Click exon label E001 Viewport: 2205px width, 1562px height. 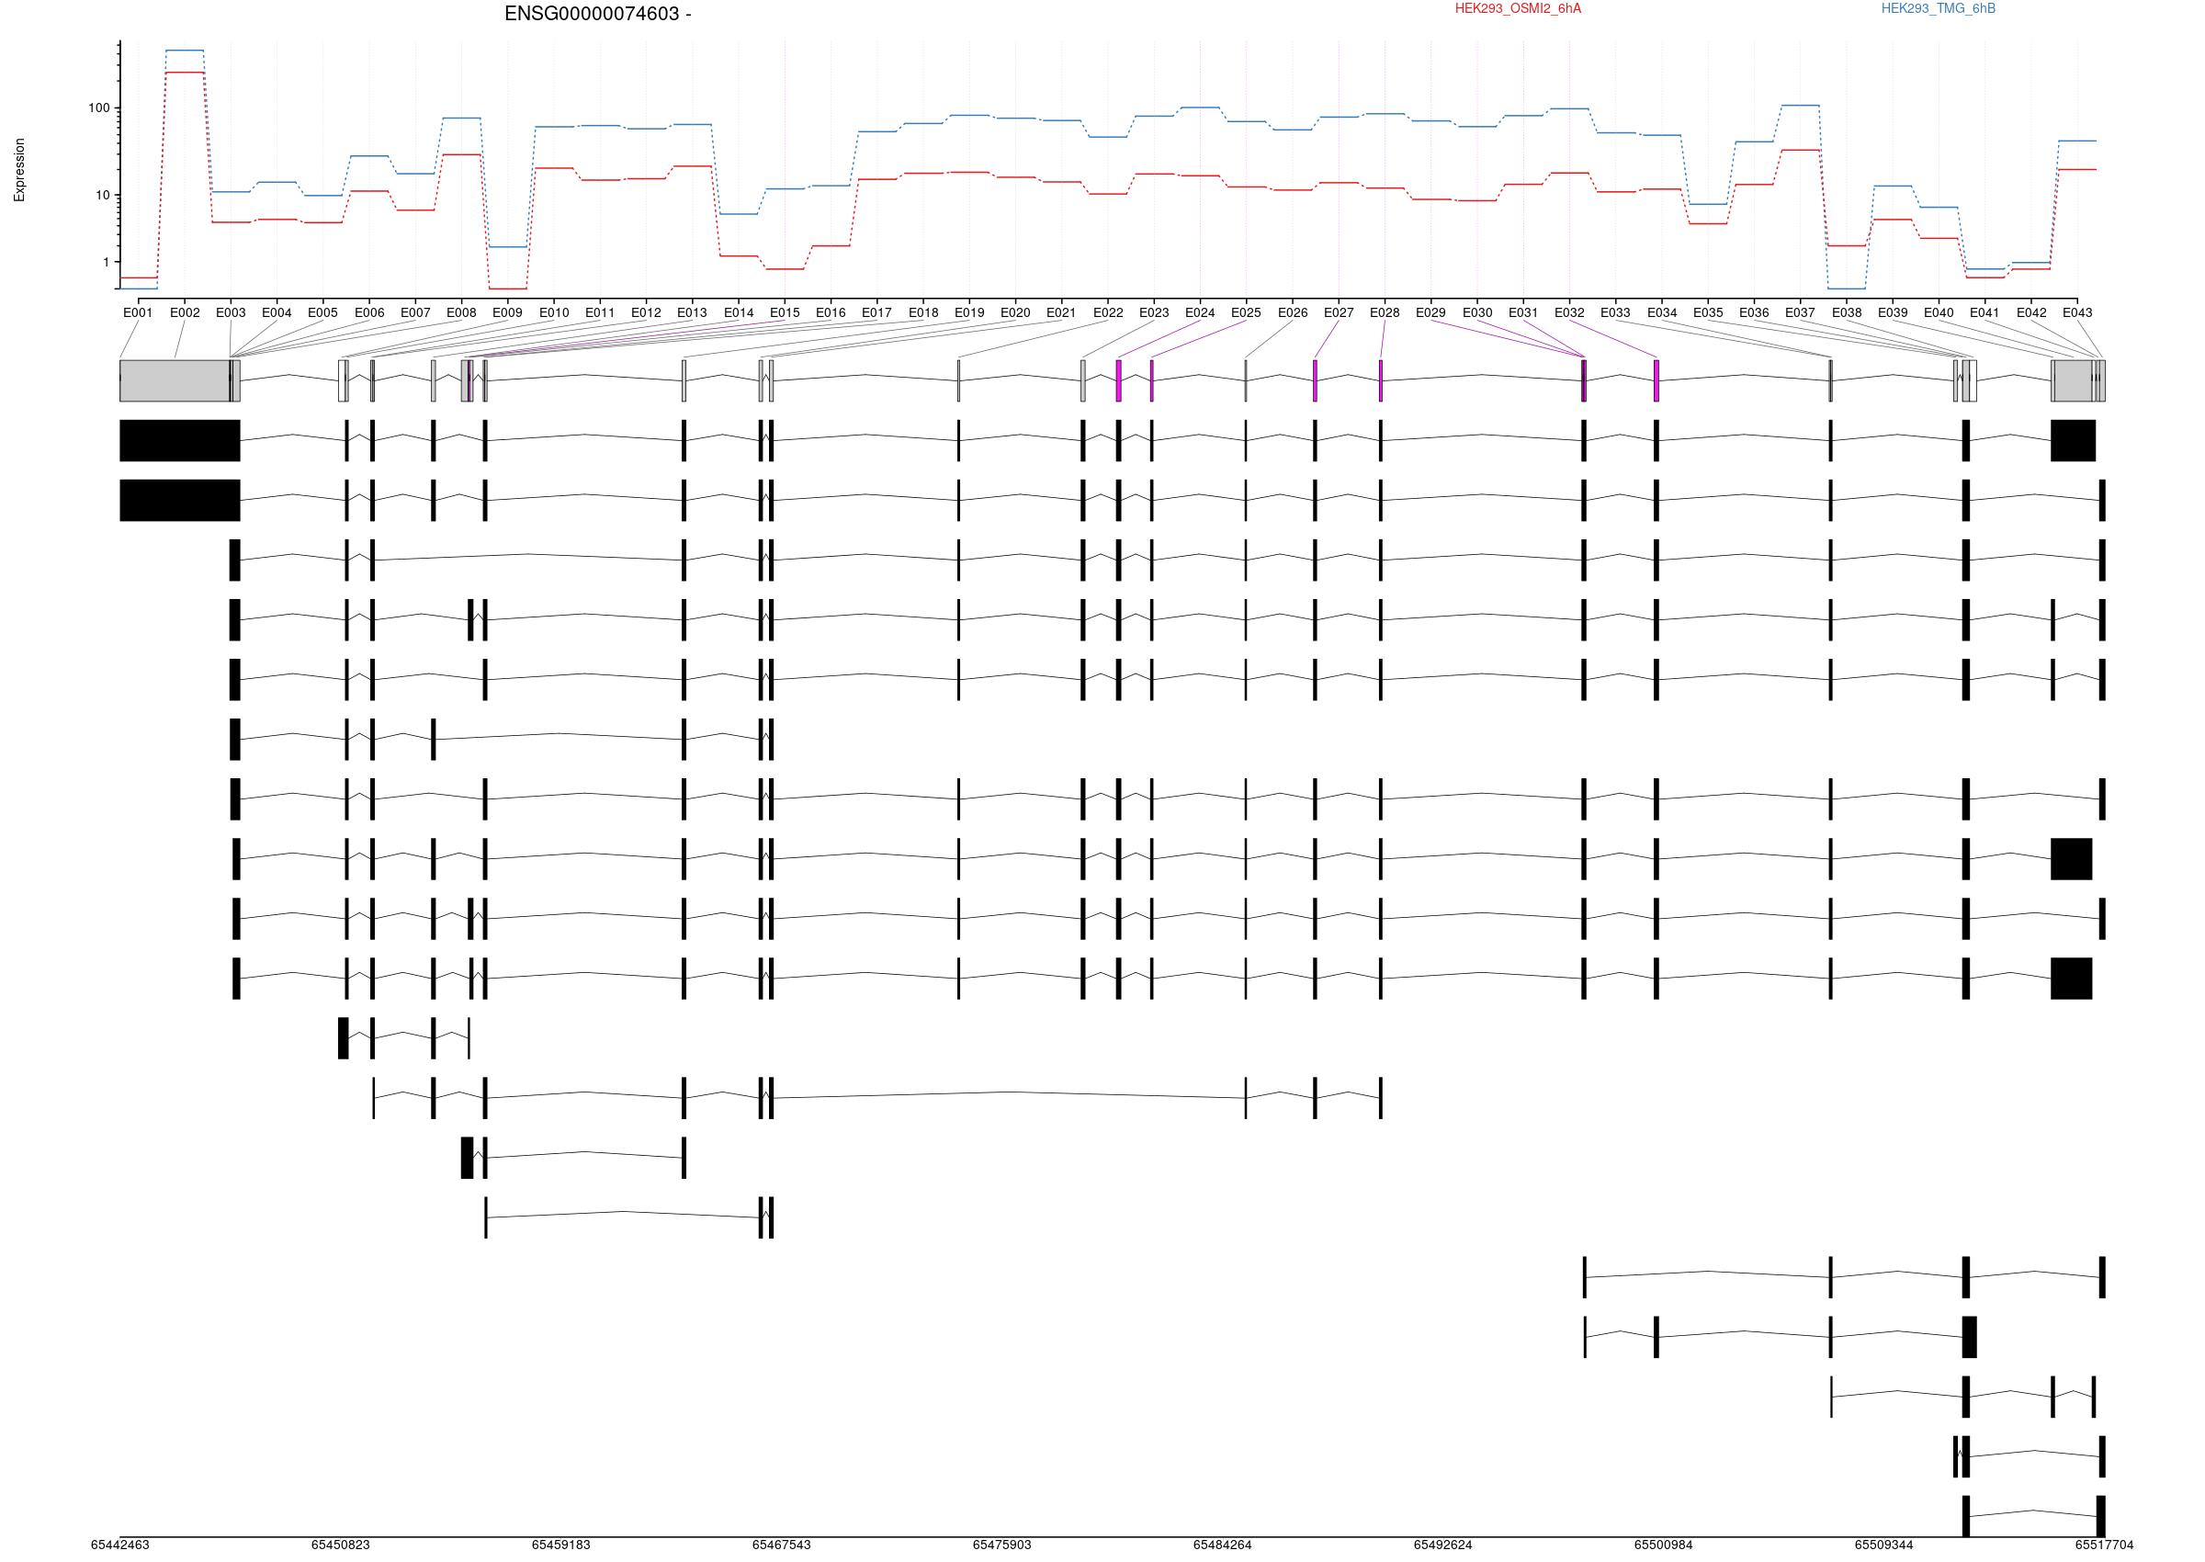(x=138, y=312)
